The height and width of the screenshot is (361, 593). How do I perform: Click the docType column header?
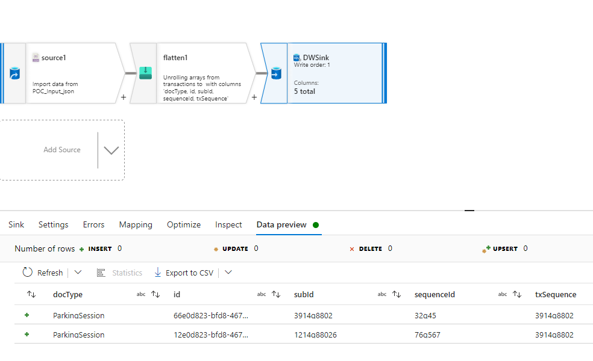(67, 295)
